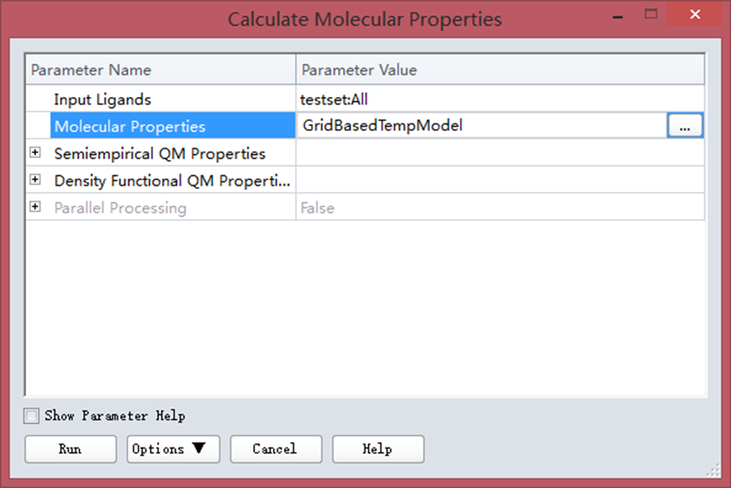Select the Semiempirical QM Properties label
The image size is (731, 488).
coord(160,153)
